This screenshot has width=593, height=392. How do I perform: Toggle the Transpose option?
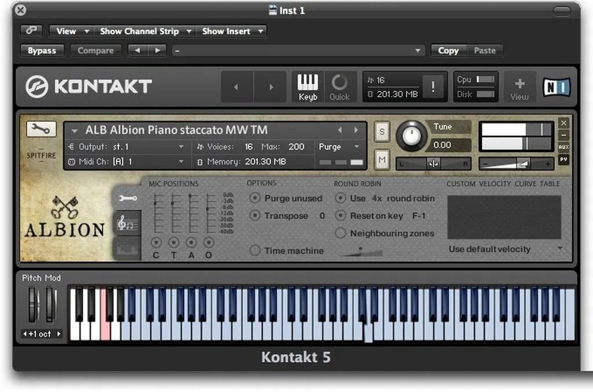pyautogui.click(x=255, y=215)
